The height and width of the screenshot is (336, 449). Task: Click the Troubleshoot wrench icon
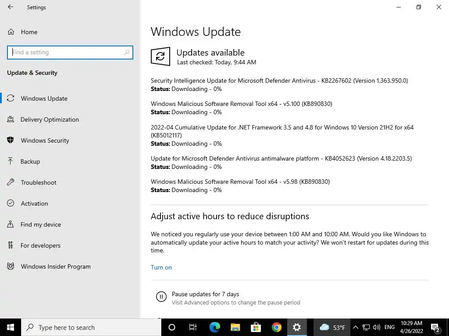tap(11, 182)
